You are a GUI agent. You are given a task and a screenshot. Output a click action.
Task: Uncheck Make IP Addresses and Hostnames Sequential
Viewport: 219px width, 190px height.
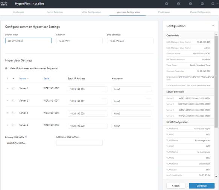point(6,68)
